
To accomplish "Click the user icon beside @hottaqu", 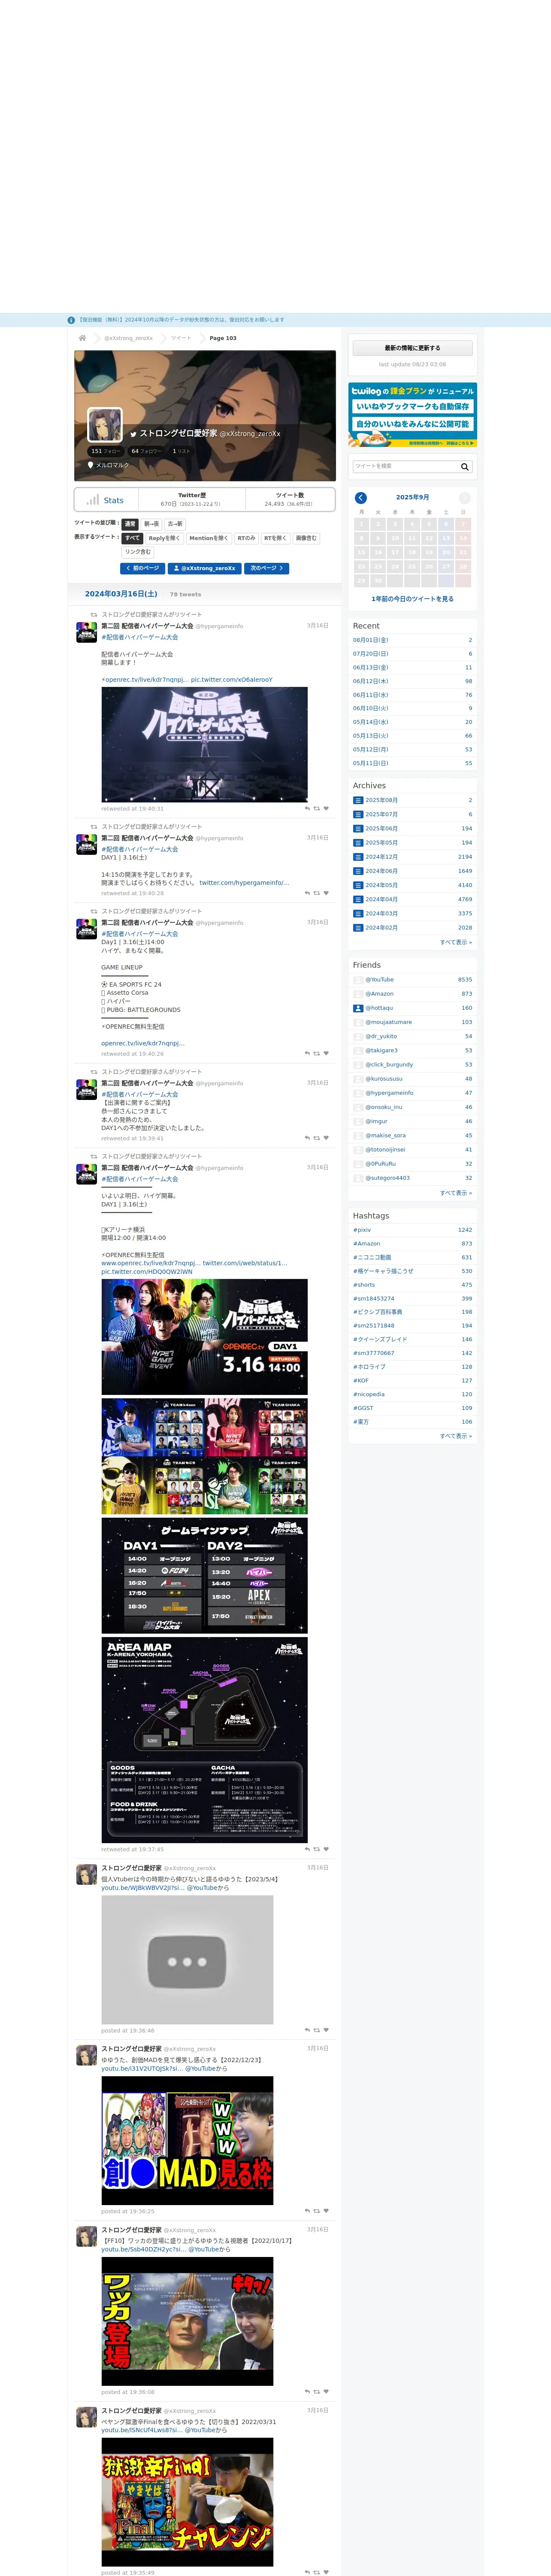I will 358,1008.
